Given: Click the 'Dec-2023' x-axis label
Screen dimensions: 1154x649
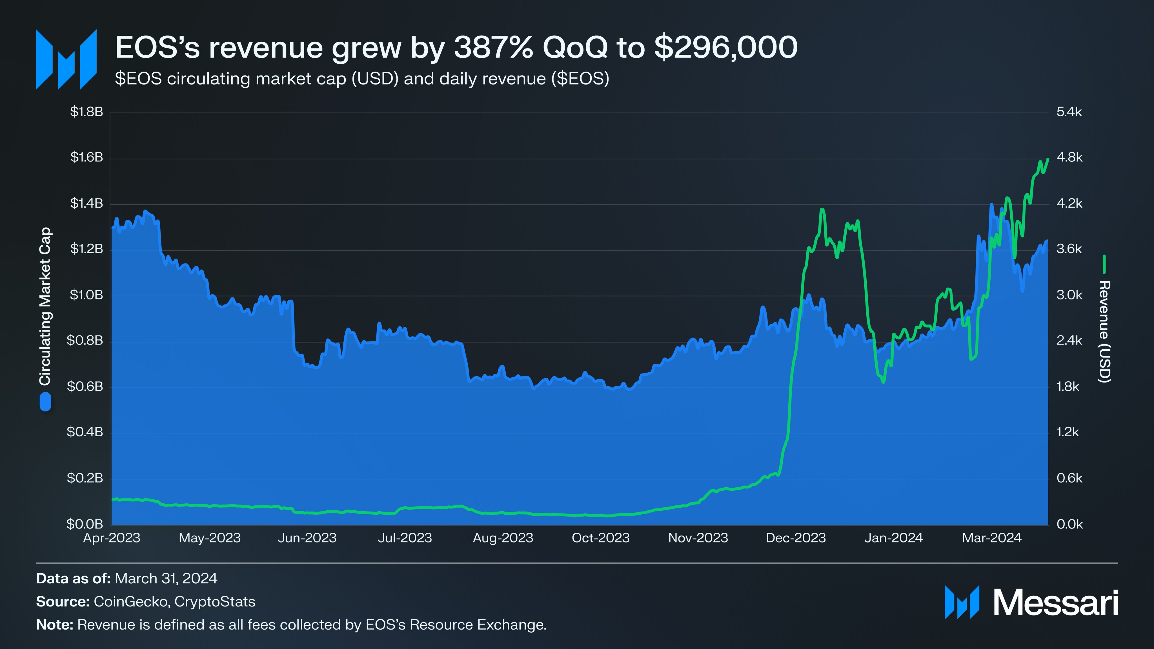Looking at the screenshot, I should pyautogui.click(x=796, y=538).
